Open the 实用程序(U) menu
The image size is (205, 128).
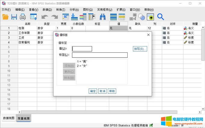(x=105, y=10)
